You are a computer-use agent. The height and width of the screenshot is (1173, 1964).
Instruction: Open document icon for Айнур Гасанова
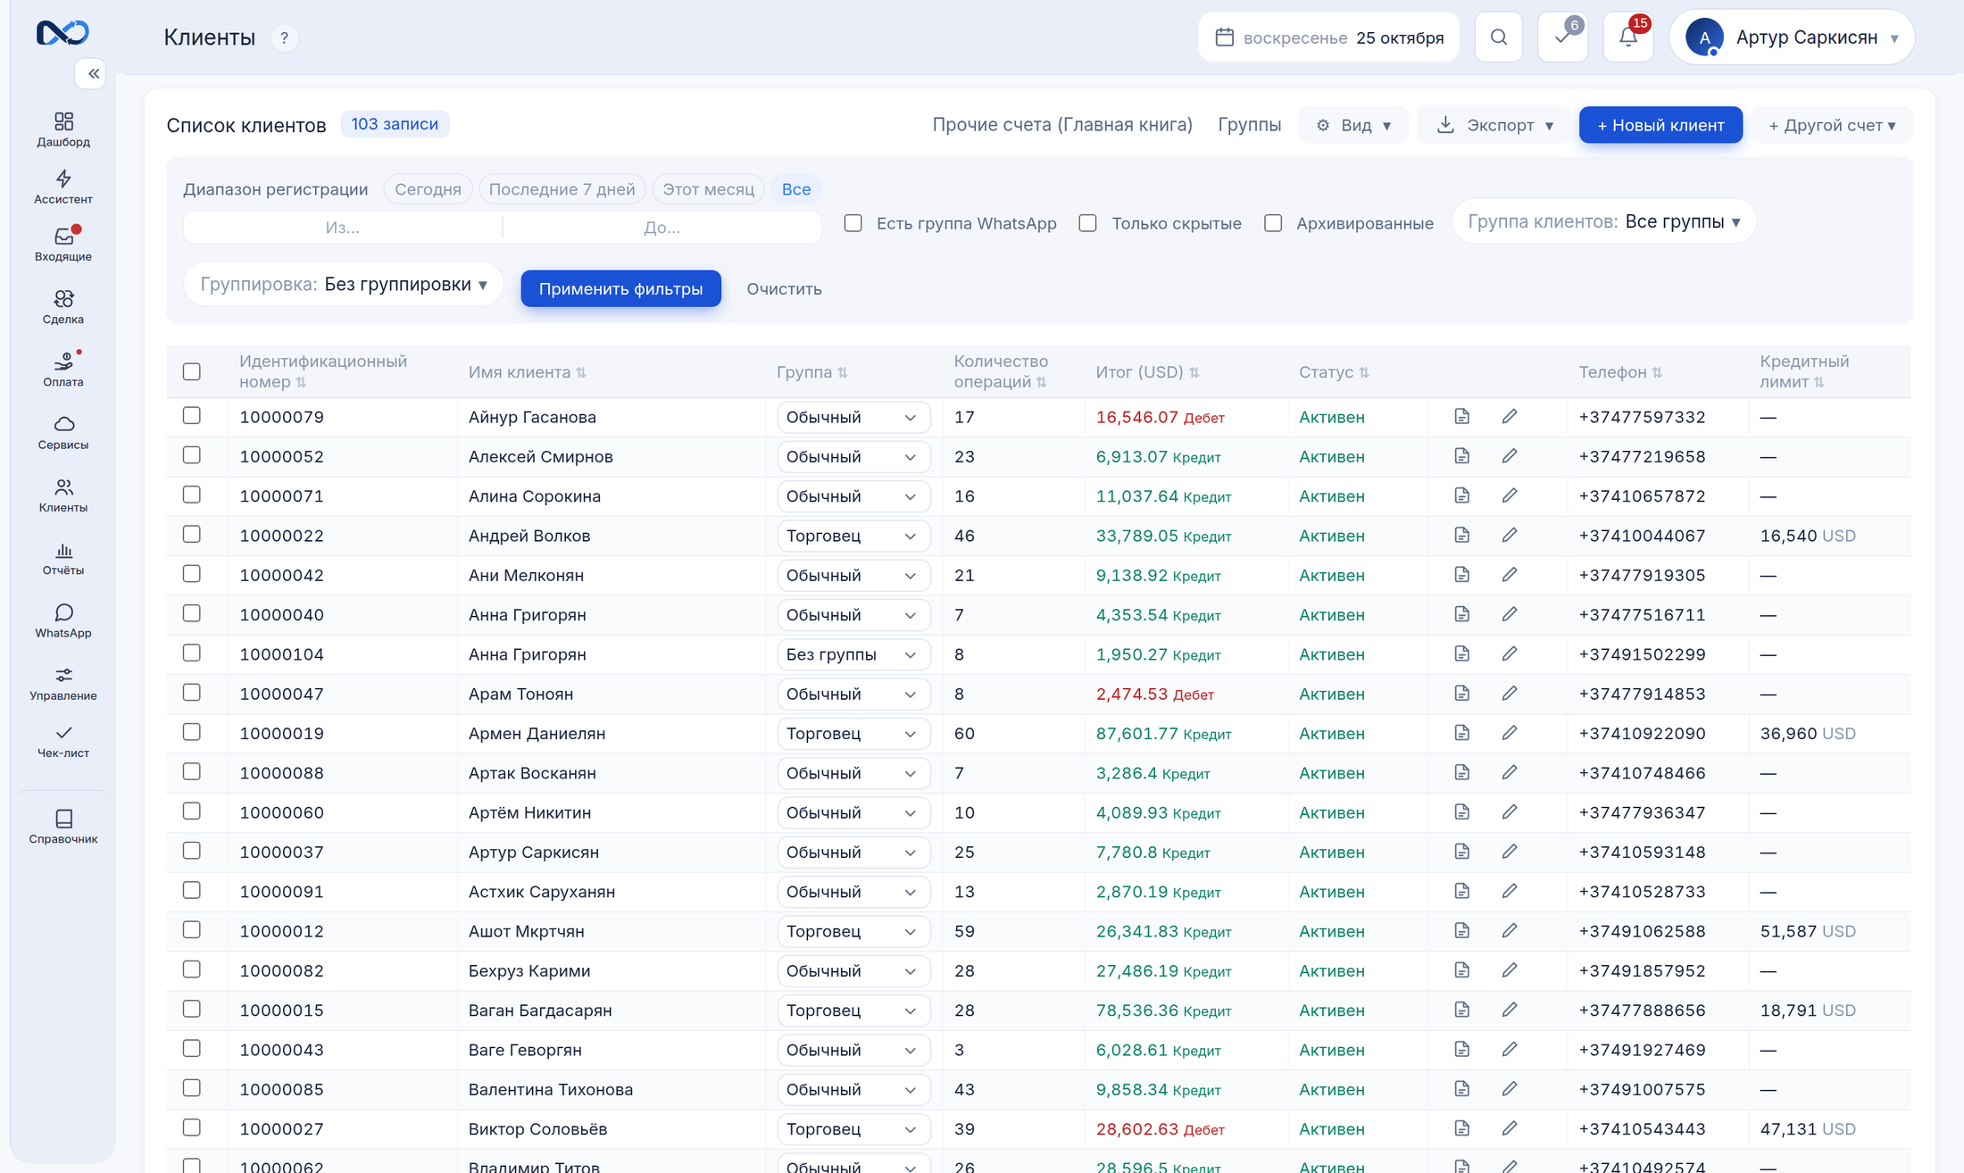click(1461, 416)
